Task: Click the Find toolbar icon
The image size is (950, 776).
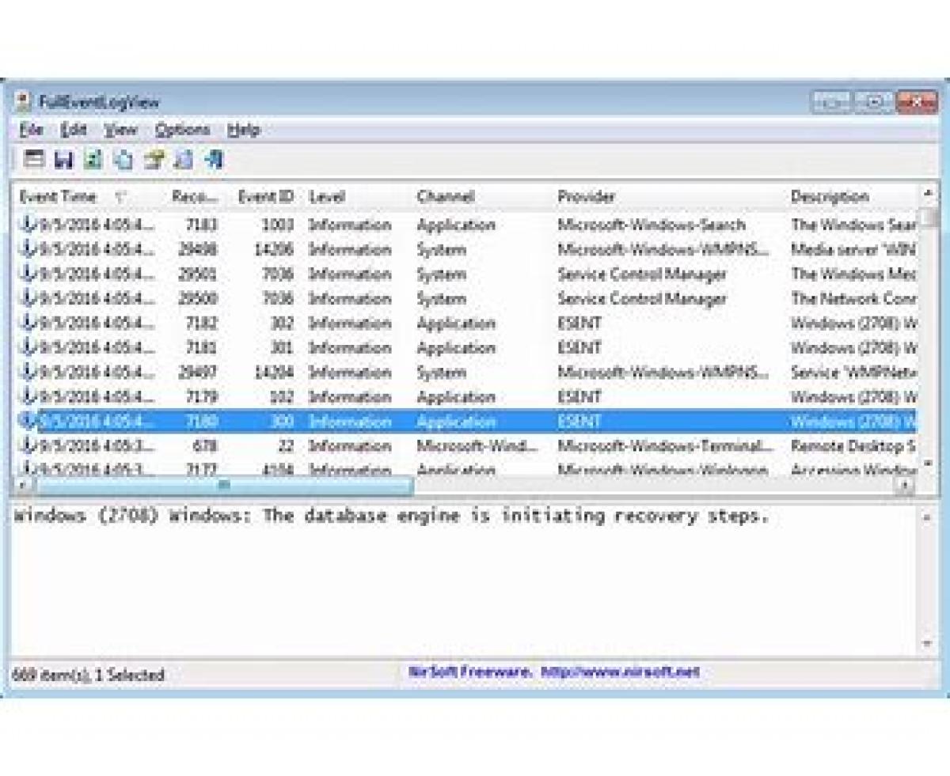Action: 183,160
